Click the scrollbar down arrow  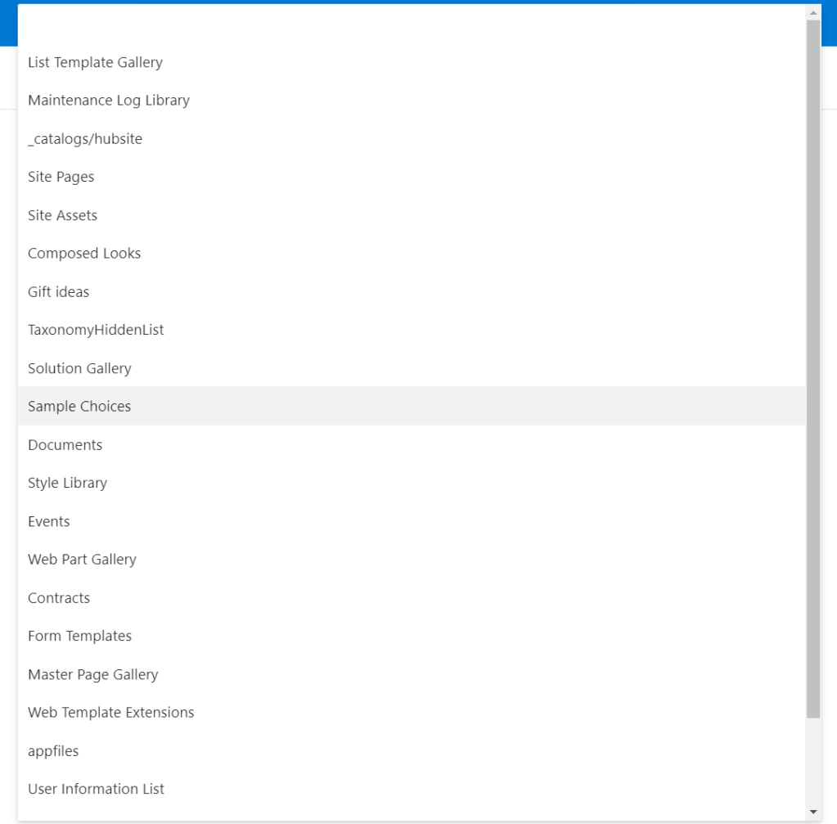(813, 812)
